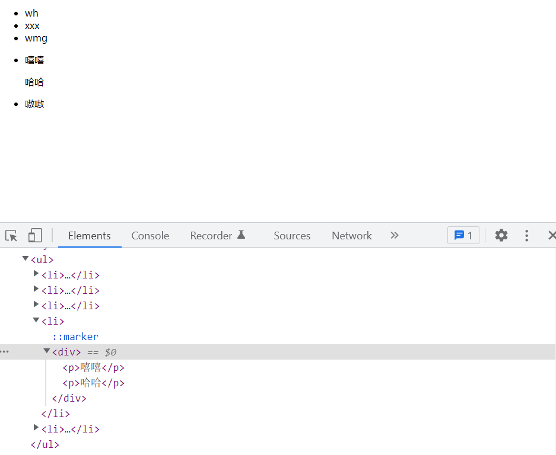
Task: Click the page list item "wh"
Action: point(31,14)
